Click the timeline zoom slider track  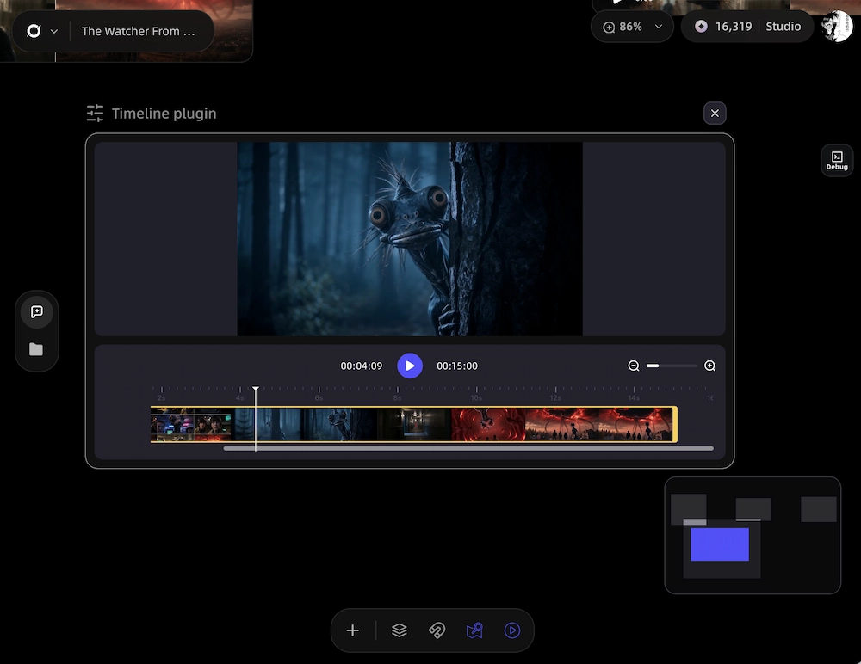tap(672, 366)
